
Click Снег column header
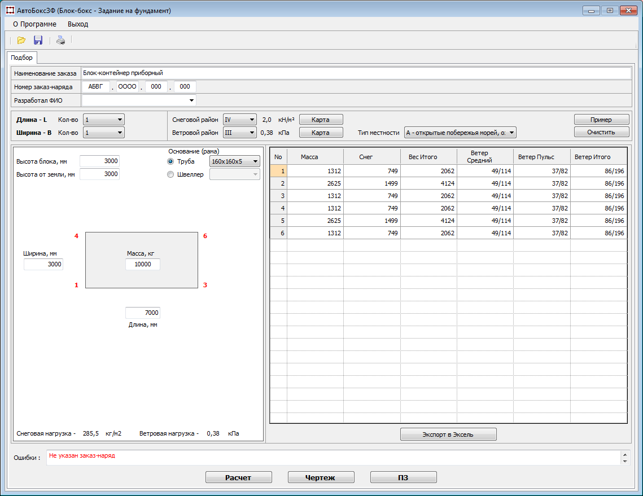(x=372, y=157)
